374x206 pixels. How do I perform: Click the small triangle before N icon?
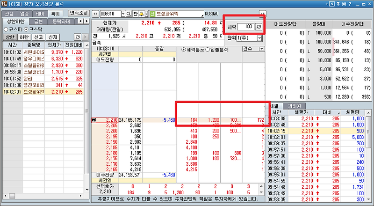click(327, 4)
